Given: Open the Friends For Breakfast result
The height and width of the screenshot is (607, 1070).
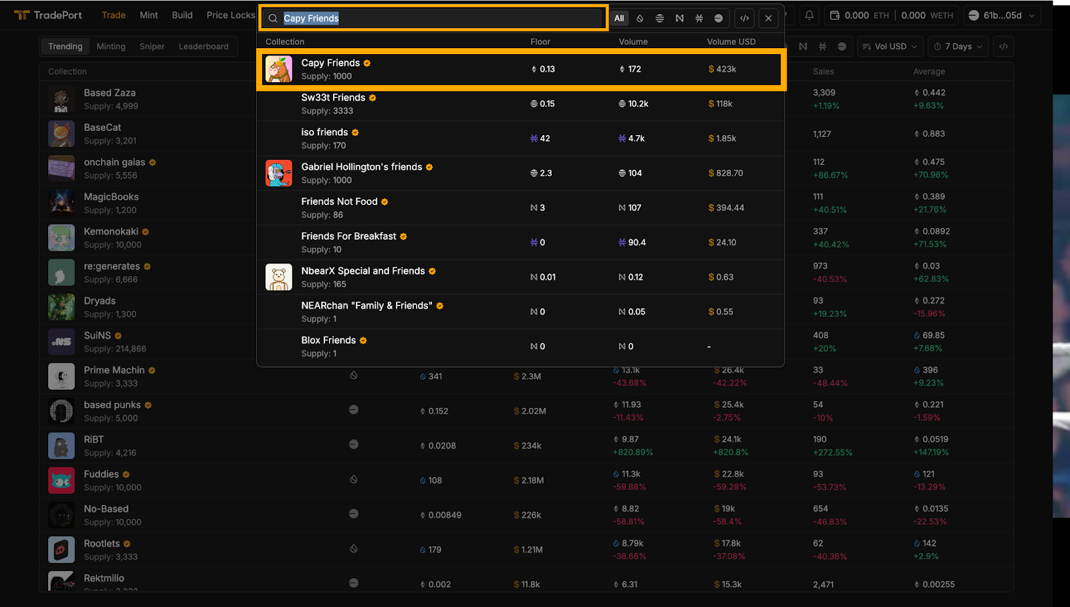Looking at the screenshot, I should pos(520,243).
